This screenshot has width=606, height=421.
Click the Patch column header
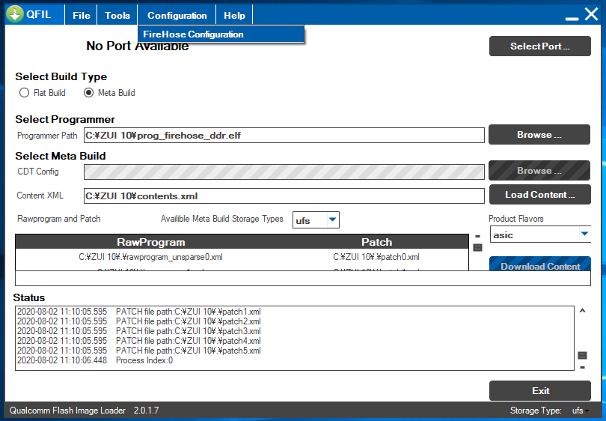pos(376,242)
